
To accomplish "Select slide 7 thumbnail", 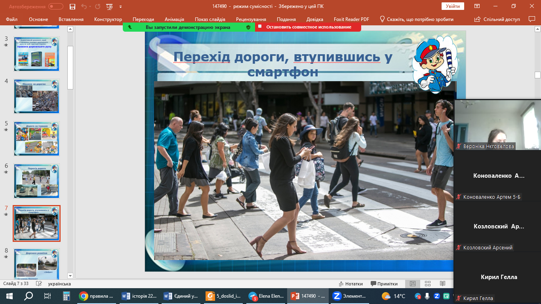I will (36, 223).
